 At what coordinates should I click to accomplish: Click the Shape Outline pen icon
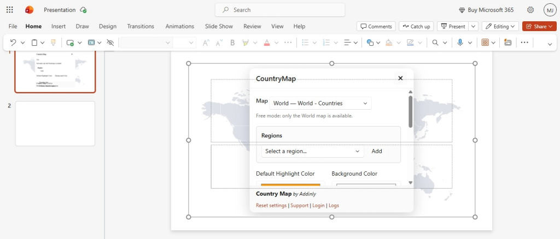click(x=410, y=43)
